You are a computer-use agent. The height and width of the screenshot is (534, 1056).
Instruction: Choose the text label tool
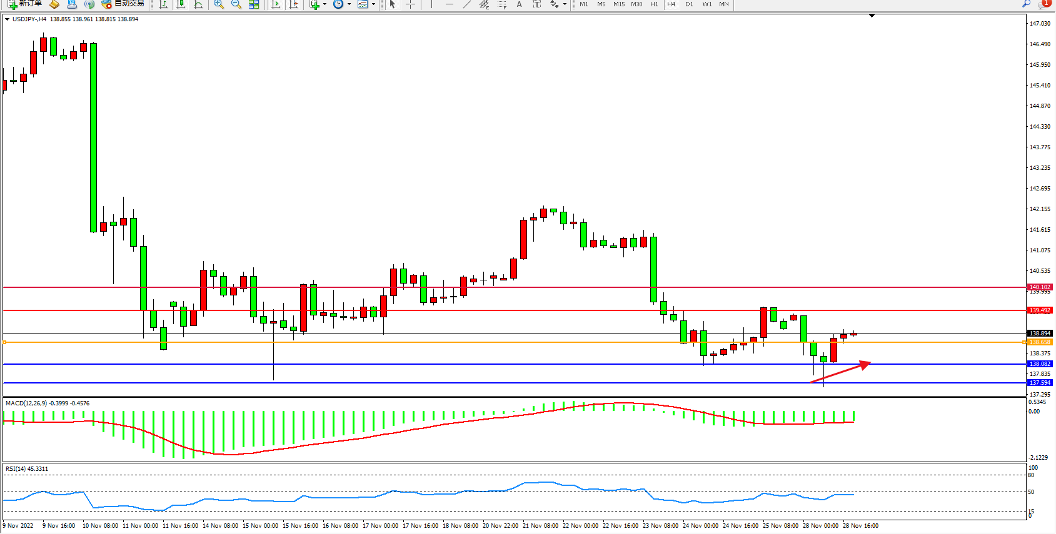[x=519, y=4]
